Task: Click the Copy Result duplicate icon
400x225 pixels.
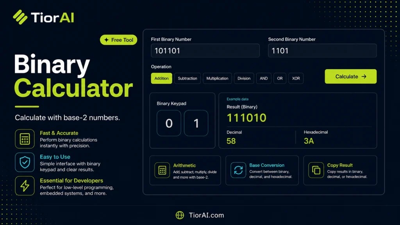Action: click(316, 170)
